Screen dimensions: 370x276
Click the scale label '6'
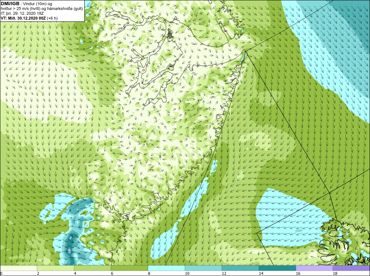(112, 273)
